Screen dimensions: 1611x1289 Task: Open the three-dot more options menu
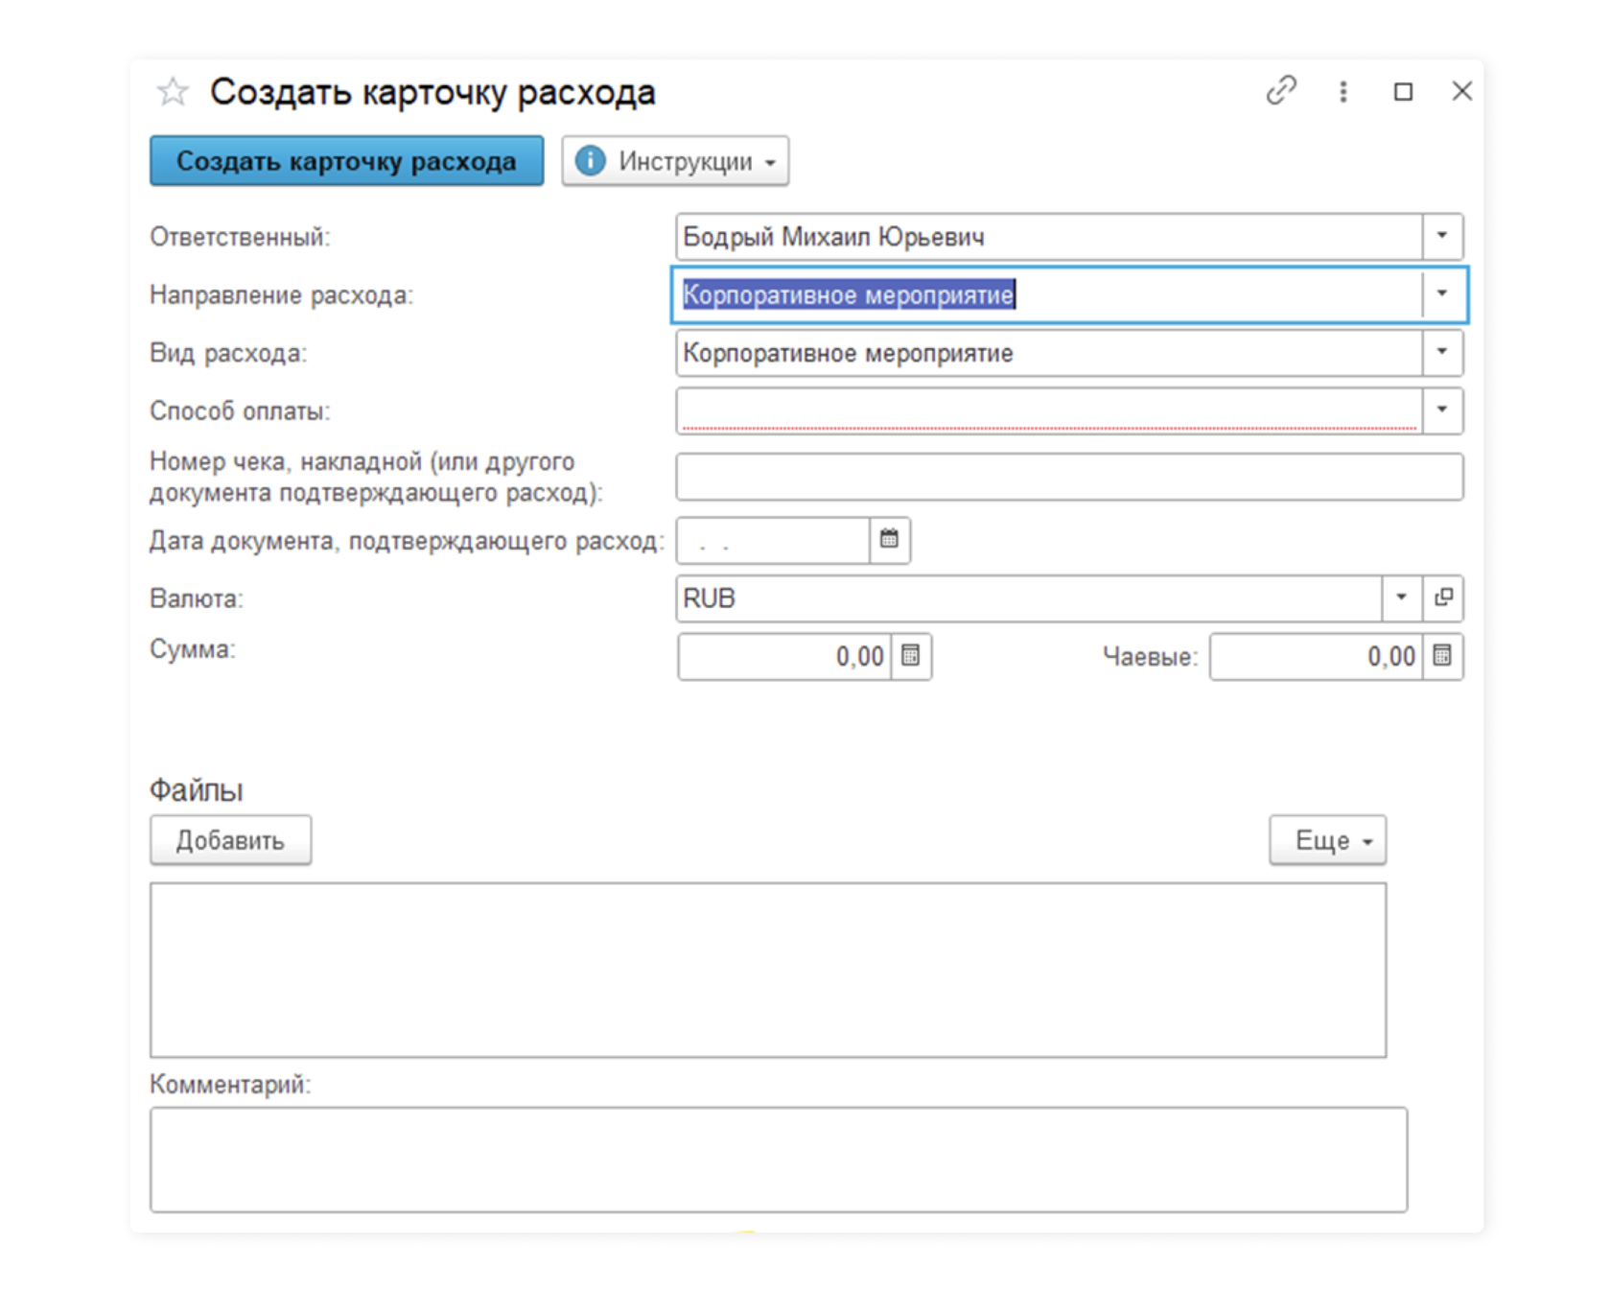[x=1343, y=91]
